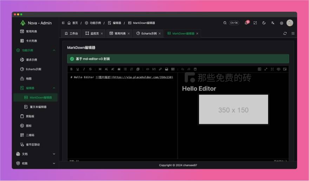Toggle page fullscreen with the diagonal arrows icon
309x181 pixels.
[266, 69]
